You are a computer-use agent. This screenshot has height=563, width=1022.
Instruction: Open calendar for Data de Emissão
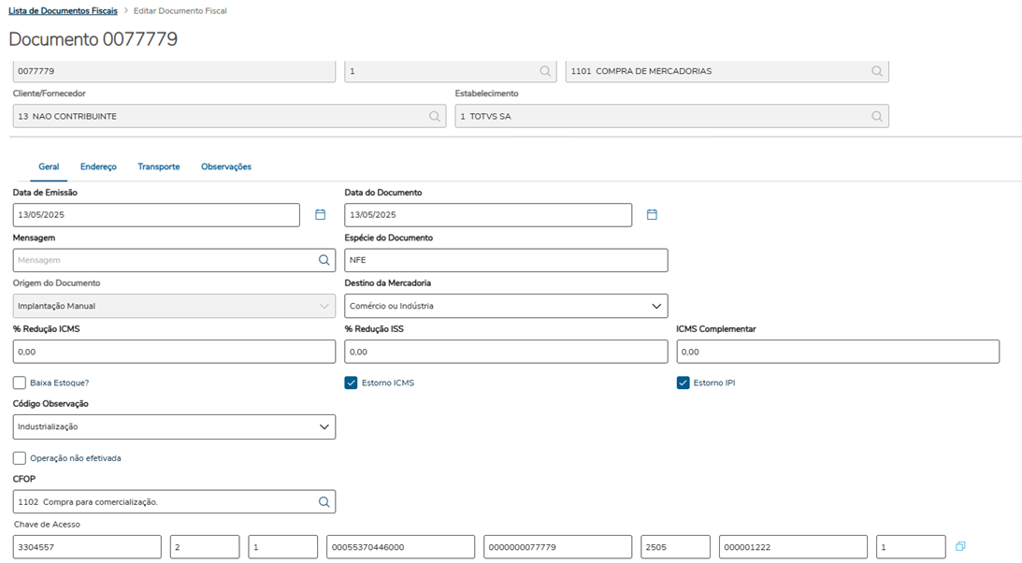(320, 215)
